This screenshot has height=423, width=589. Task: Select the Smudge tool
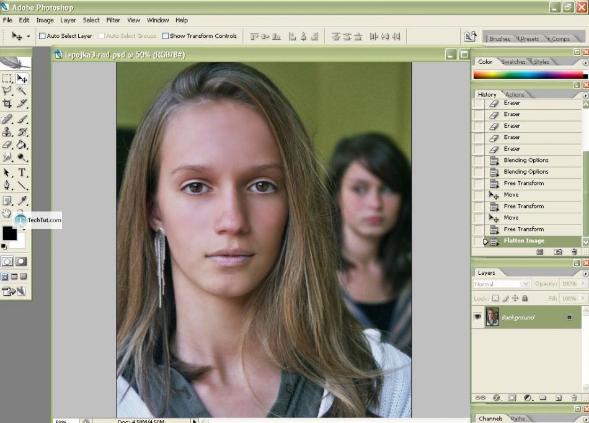click(x=7, y=157)
